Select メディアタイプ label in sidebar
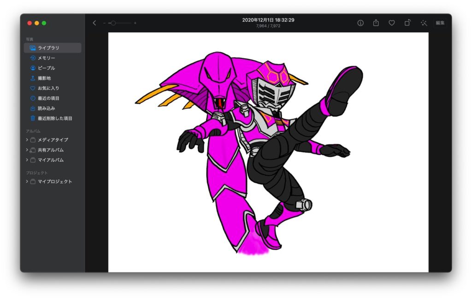 (x=53, y=140)
